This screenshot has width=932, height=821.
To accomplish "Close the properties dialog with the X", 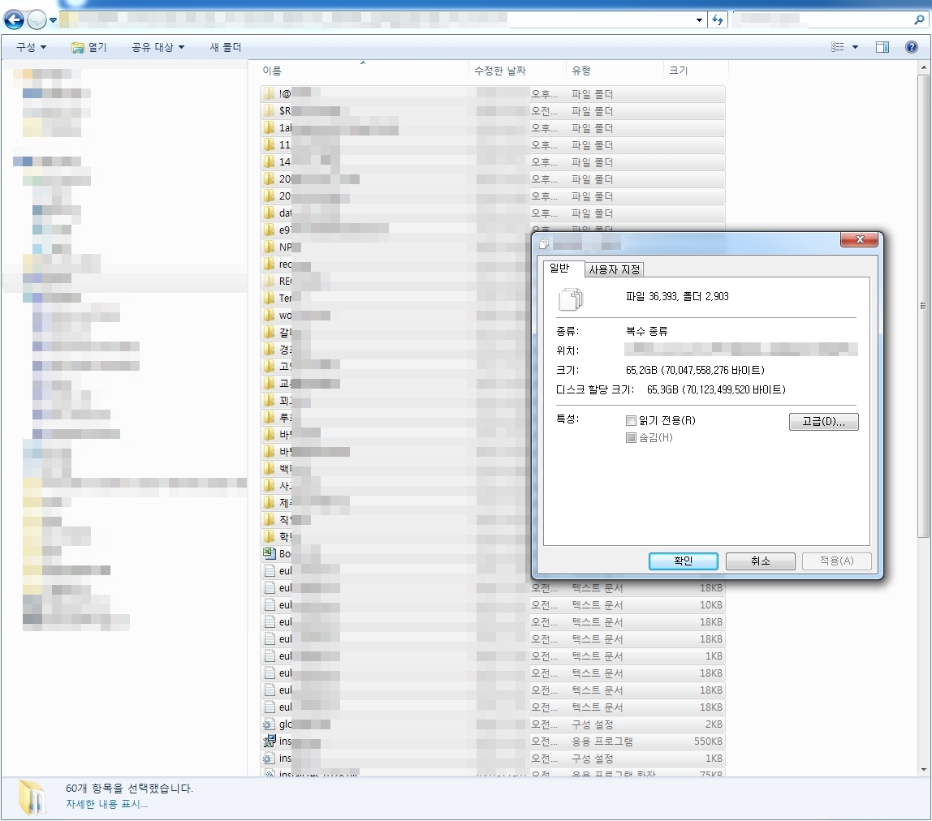I will click(x=860, y=239).
